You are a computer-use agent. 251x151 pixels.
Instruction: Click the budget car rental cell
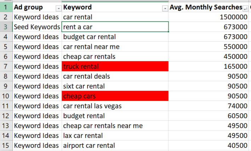[x=115, y=37]
